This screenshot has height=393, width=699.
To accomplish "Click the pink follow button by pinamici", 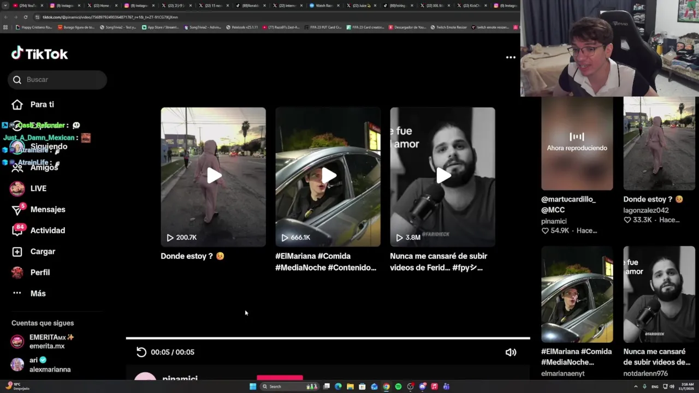I will (280, 377).
